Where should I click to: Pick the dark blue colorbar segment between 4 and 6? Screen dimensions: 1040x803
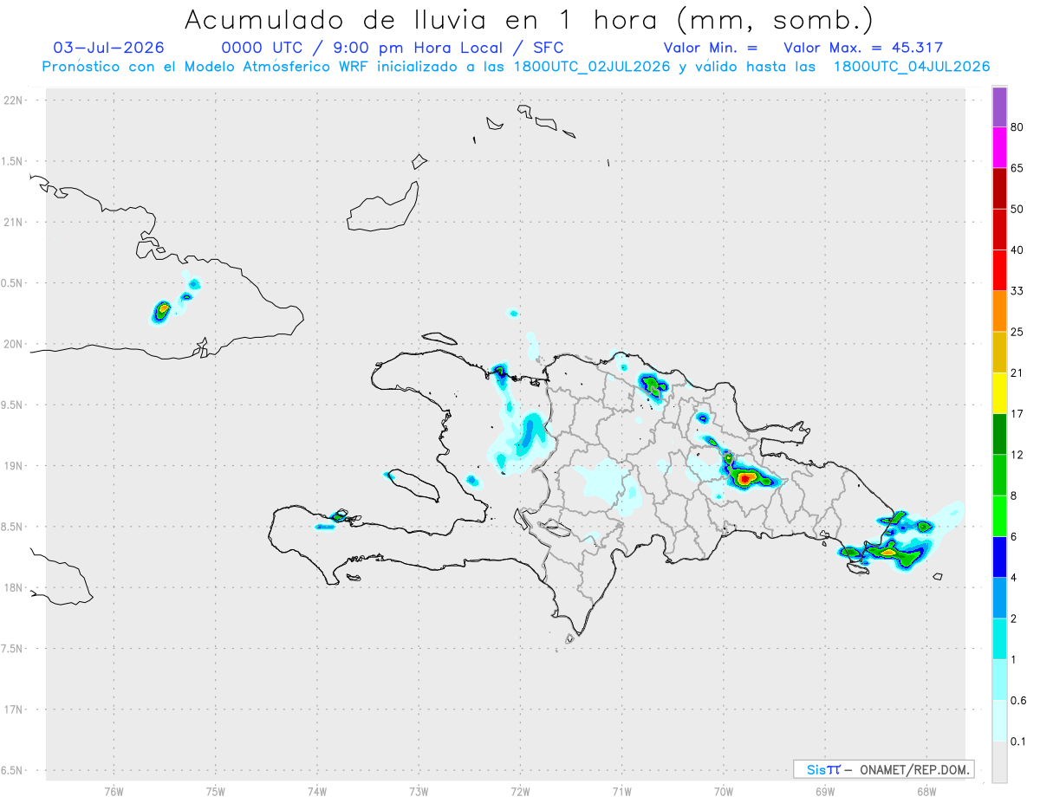coord(999,557)
